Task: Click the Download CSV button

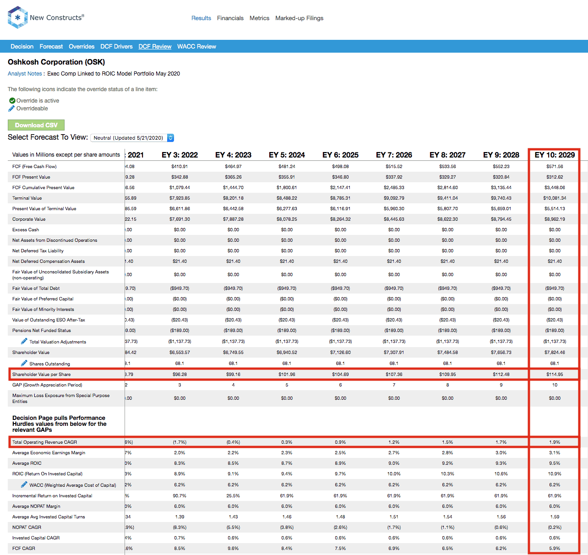Action: click(36, 125)
